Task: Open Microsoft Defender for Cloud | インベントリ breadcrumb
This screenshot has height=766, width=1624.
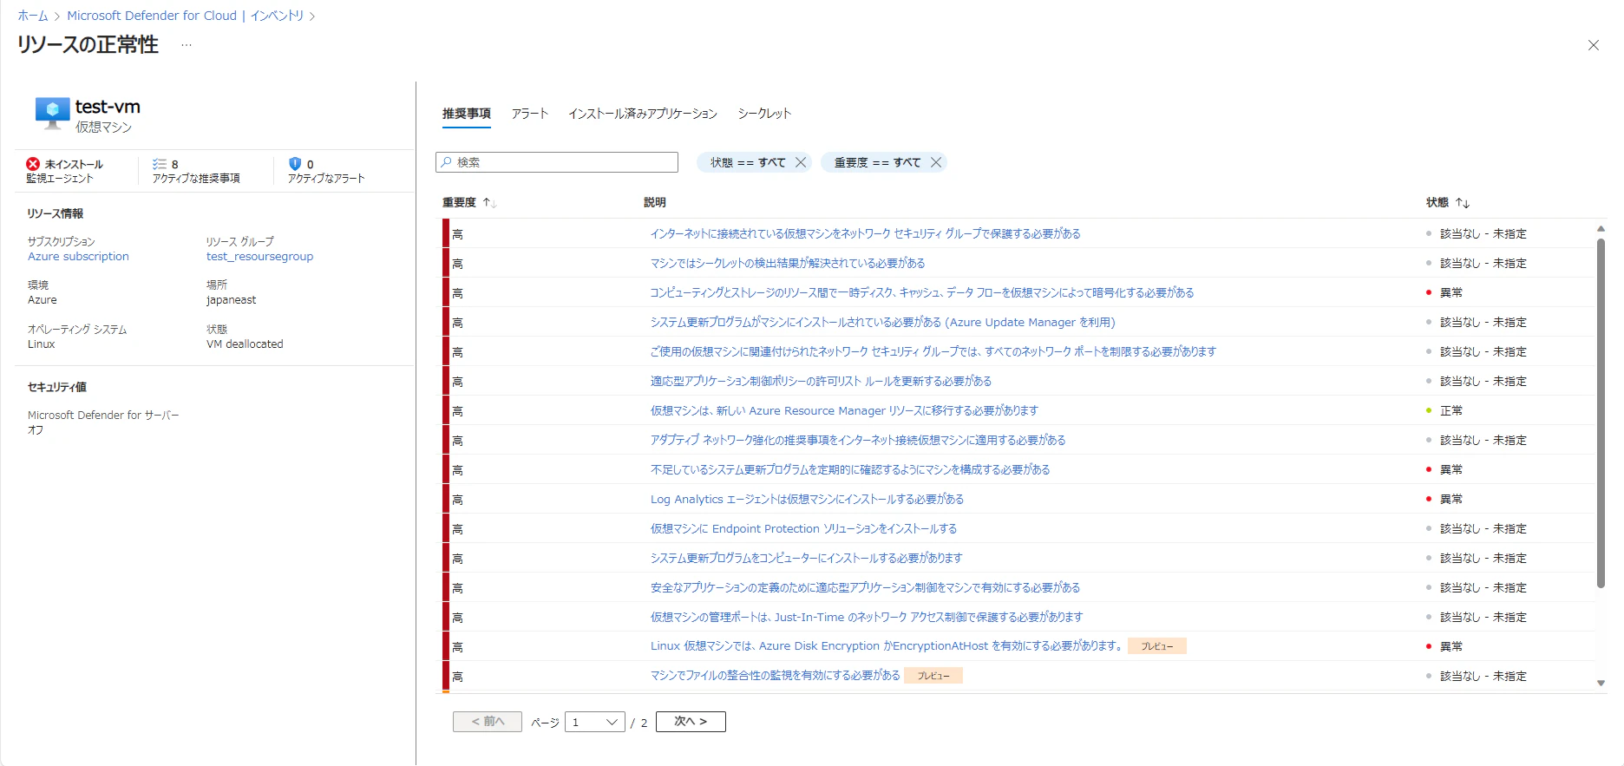Action: coord(186,16)
